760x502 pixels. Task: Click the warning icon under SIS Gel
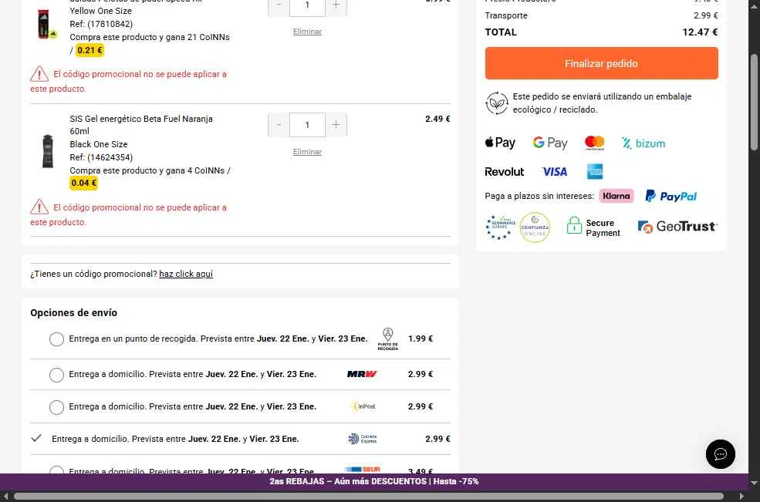[x=39, y=207]
